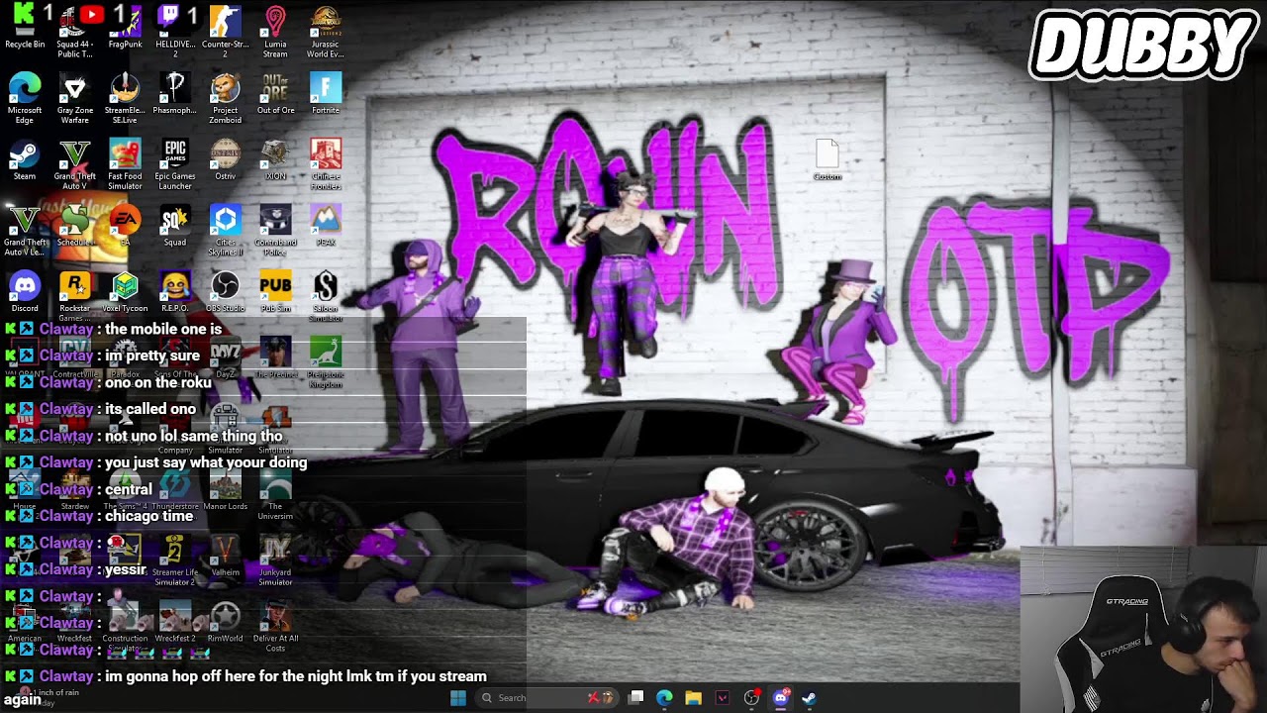1267x713 pixels.
Task: Launch the DayZ desktop shortcut
Action: click(225, 358)
